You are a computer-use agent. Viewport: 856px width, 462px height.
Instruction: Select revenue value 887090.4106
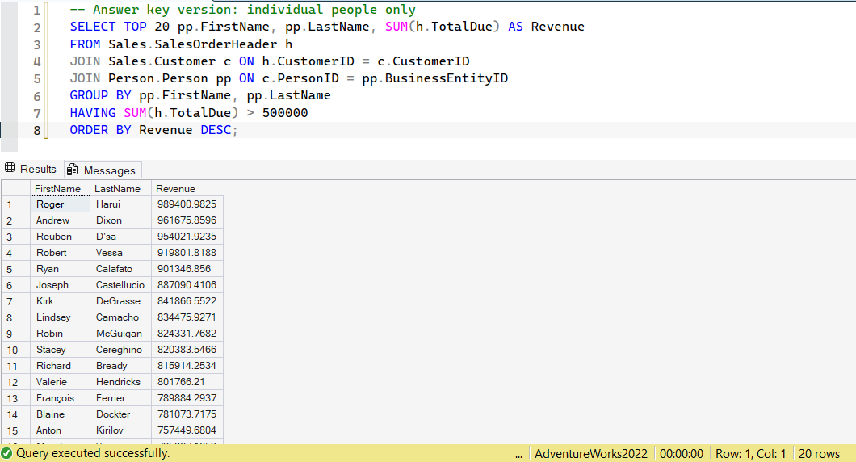(187, 285)
